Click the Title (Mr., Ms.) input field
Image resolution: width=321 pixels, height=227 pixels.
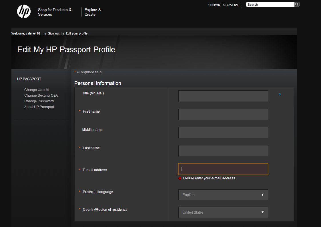tap(223, 96)
